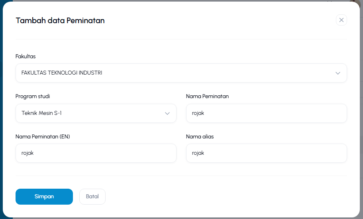Click the dialog title Tambah data Peminatan
Screen dimensions: 363x219
pyautogui.click(x=60, y=20)
